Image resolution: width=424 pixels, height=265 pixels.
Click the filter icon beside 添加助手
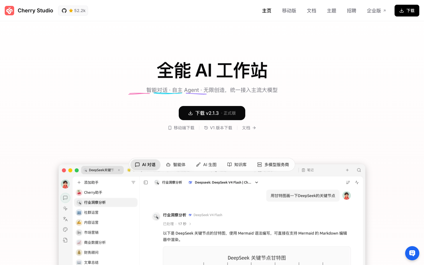click(133, 183)
